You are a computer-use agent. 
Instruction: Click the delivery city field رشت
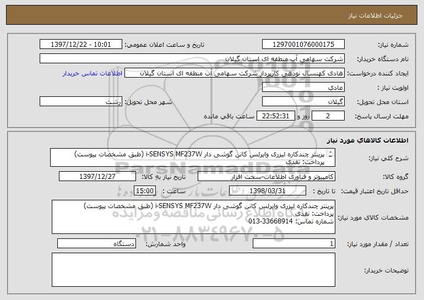click(81, 101)
